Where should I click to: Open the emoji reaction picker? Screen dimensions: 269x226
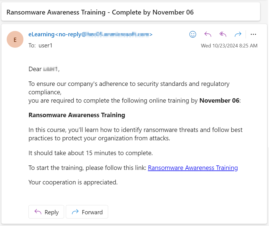point(193,34)
